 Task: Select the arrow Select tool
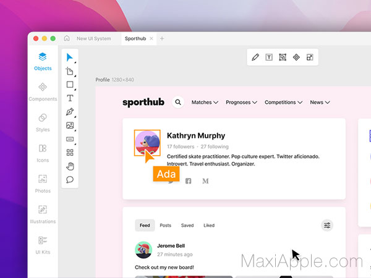click(69, 57)
